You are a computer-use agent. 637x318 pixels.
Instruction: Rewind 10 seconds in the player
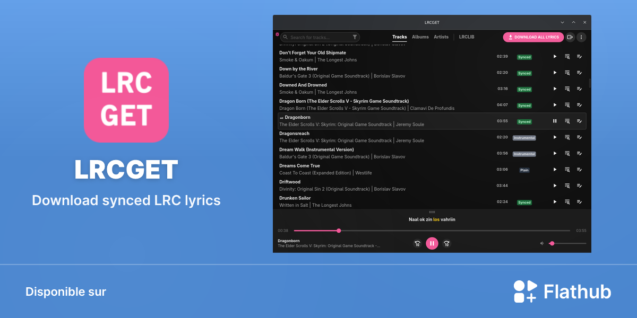point(417,244)
